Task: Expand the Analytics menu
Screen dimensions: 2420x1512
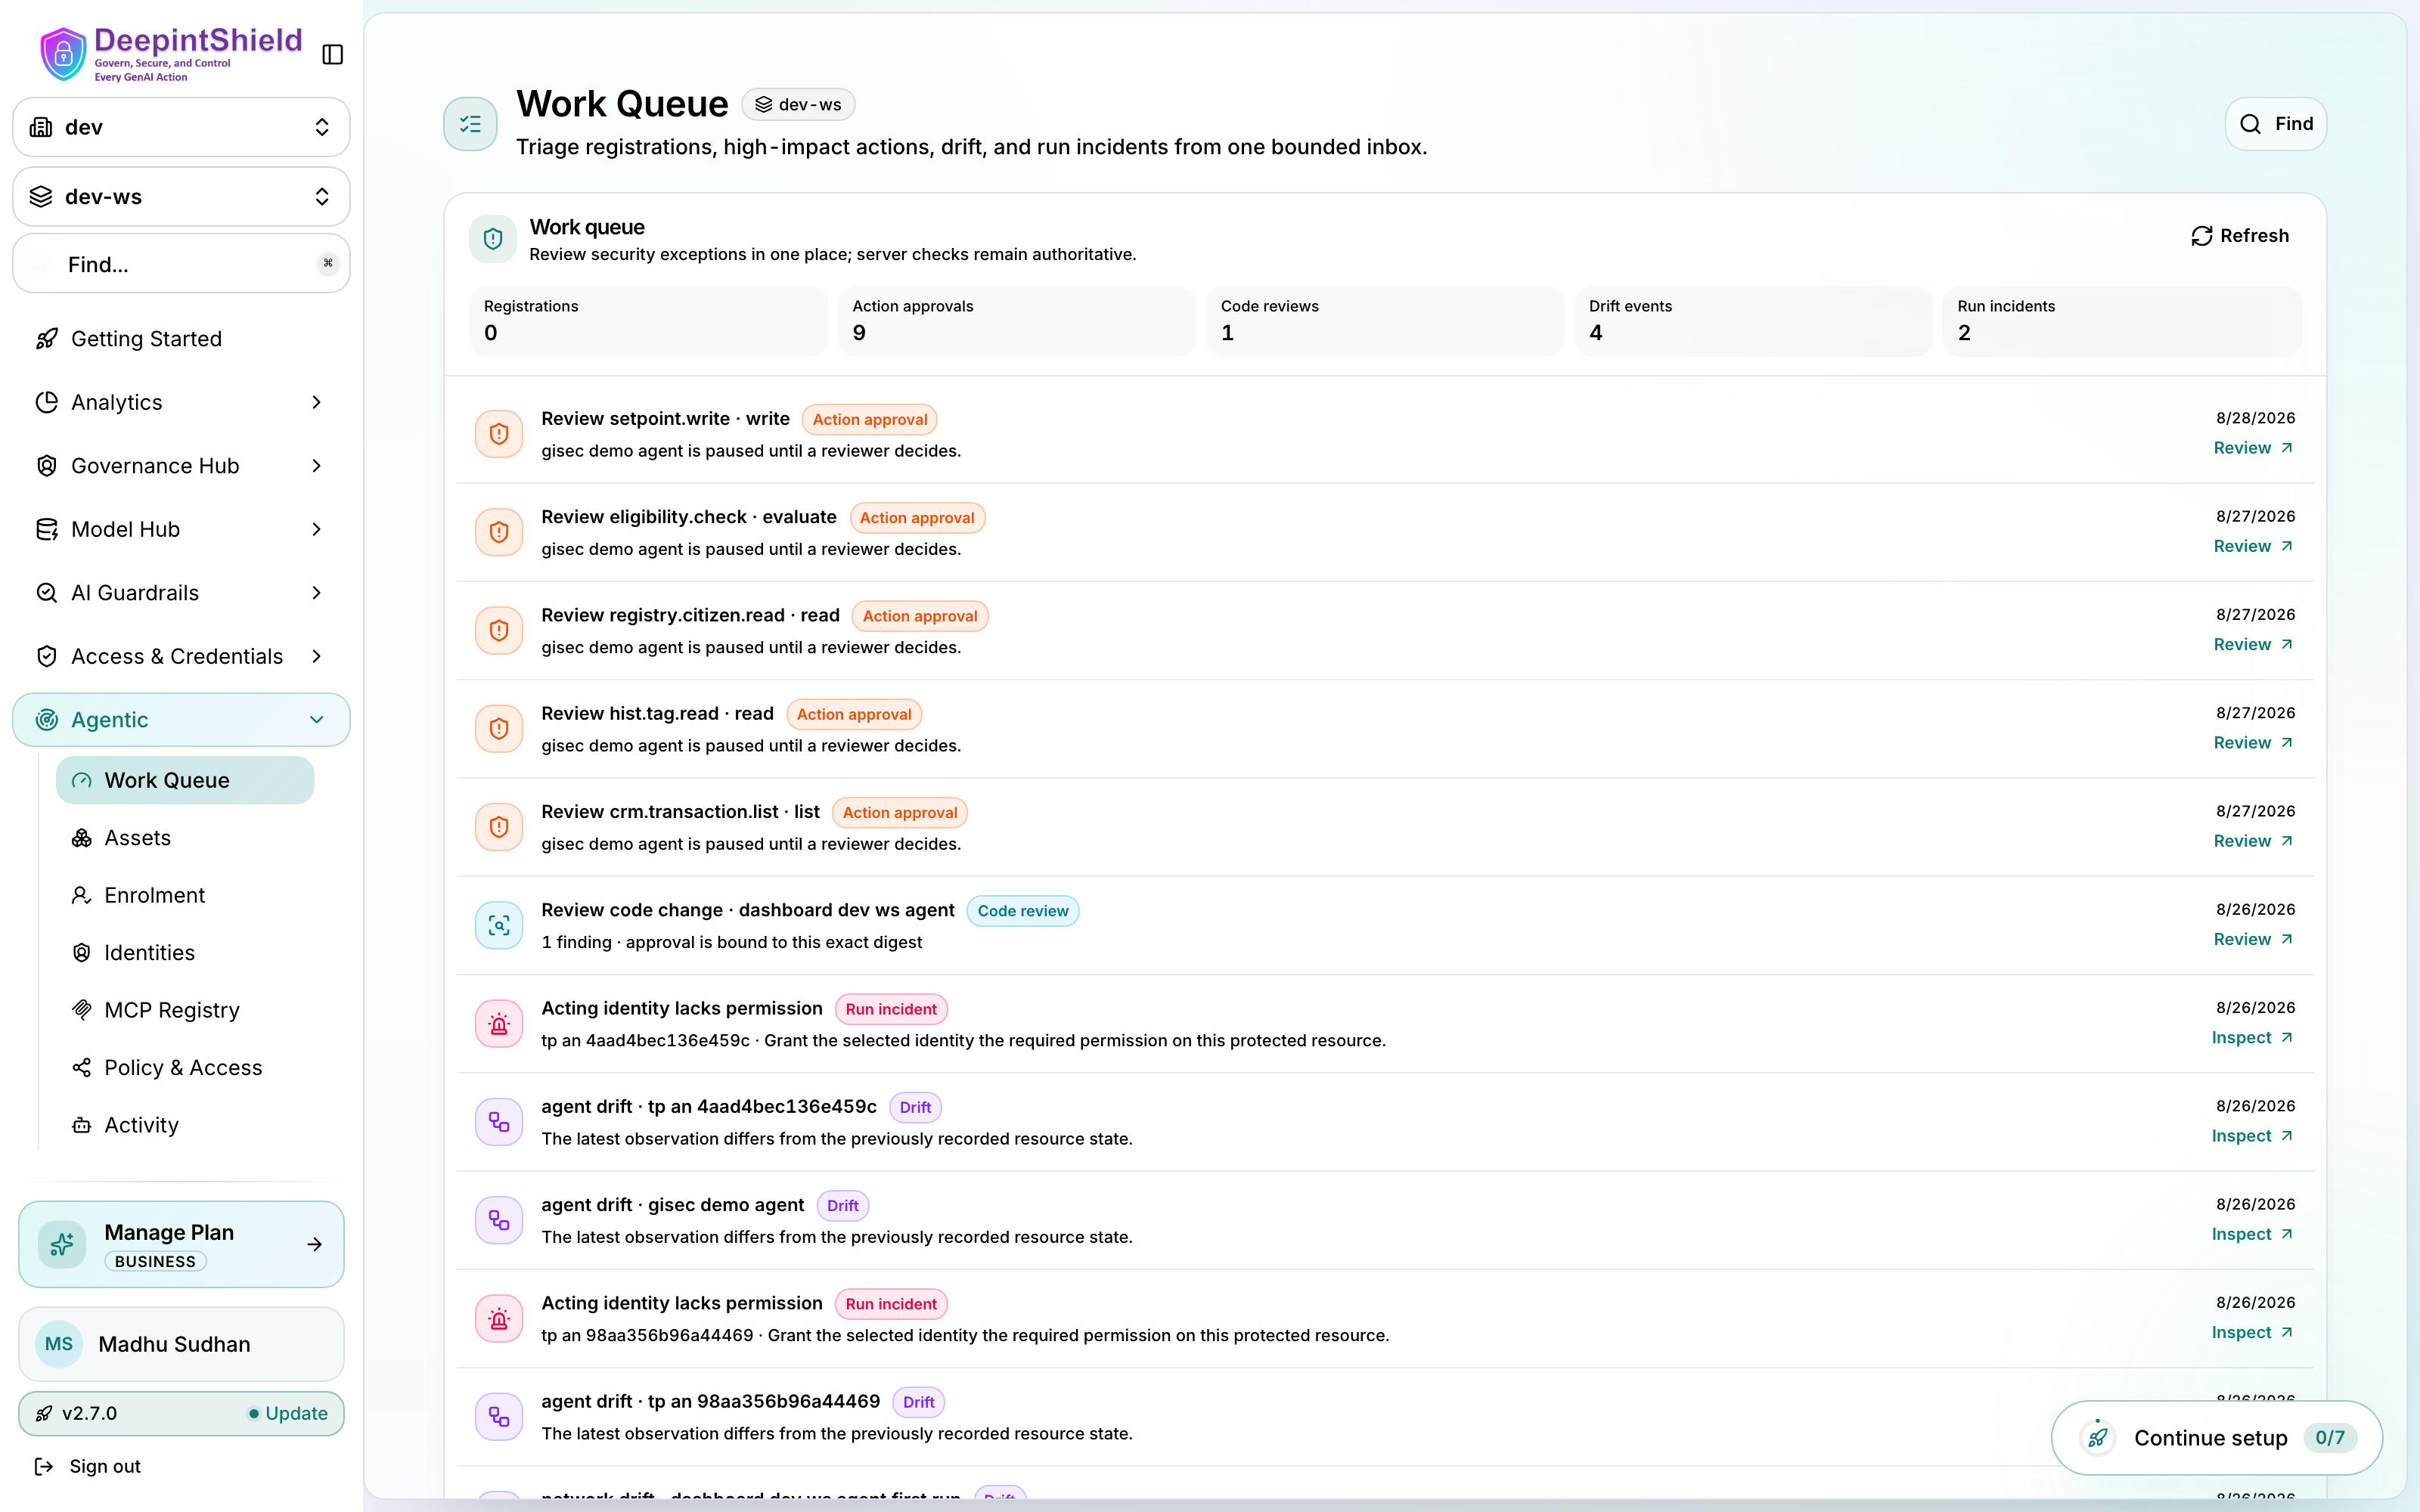Action: (x=181, y=402)
